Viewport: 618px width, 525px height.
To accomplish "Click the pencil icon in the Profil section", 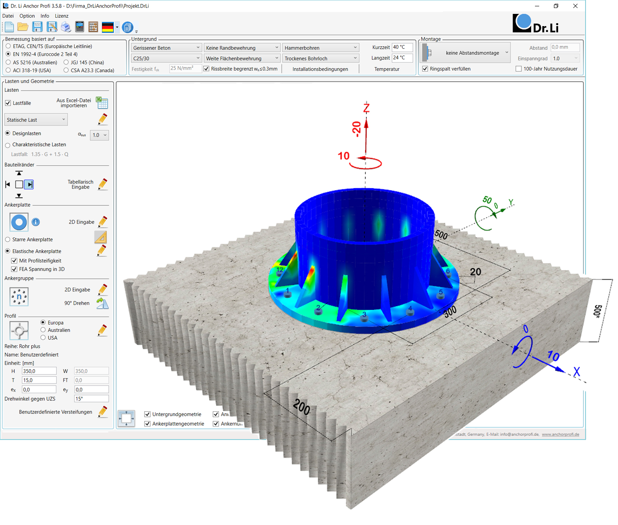I will click(x=102, y=330).
